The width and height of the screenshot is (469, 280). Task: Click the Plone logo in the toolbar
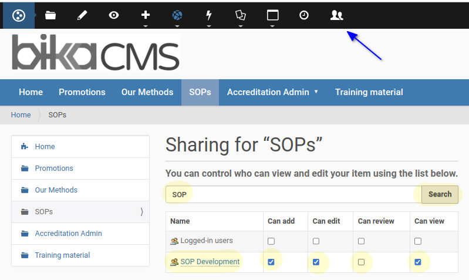point(18,15)
